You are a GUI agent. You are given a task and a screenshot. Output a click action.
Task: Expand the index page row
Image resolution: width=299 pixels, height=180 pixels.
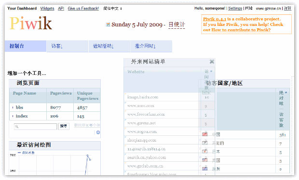13,116
